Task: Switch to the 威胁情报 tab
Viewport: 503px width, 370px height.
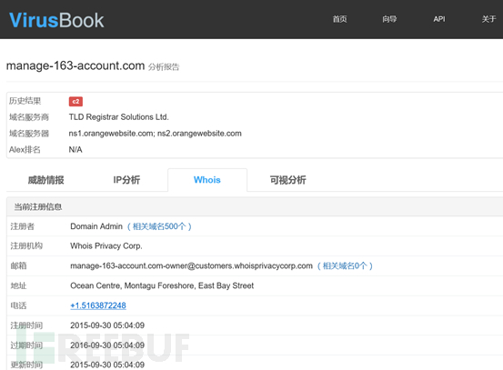Action: click(x=45, y=180)
